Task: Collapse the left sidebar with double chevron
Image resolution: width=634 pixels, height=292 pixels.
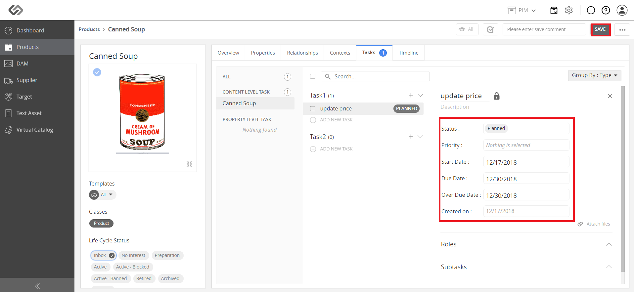Action: coord(37,286)
